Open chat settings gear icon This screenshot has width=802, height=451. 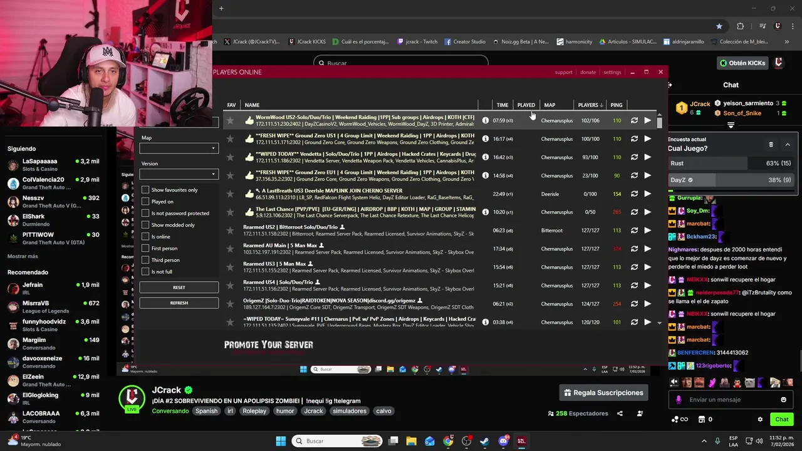760,419
